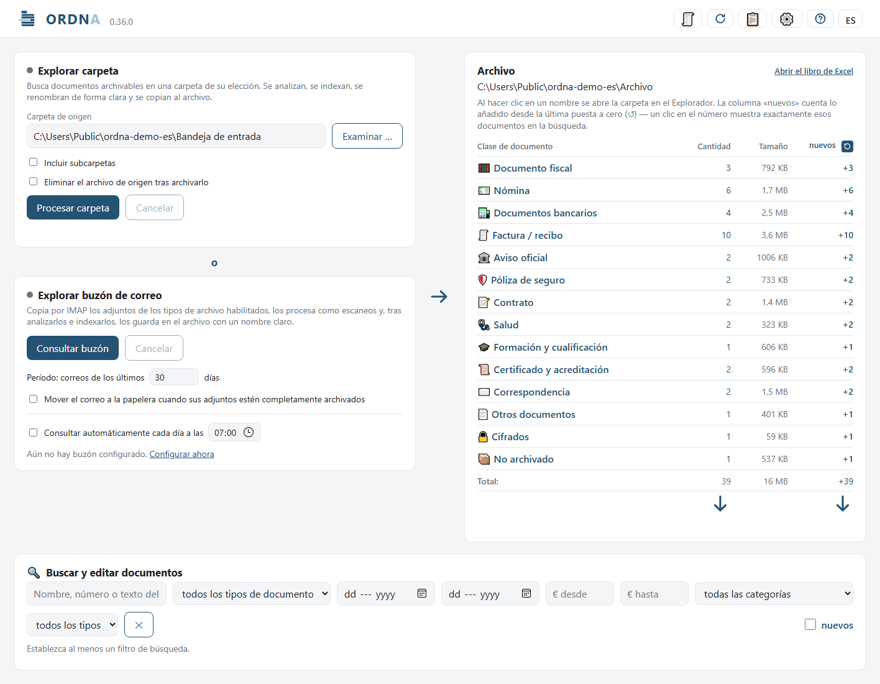Click the Salud stethoscope icon
Viewport: 880px width, 684px height.
[484, 325]
